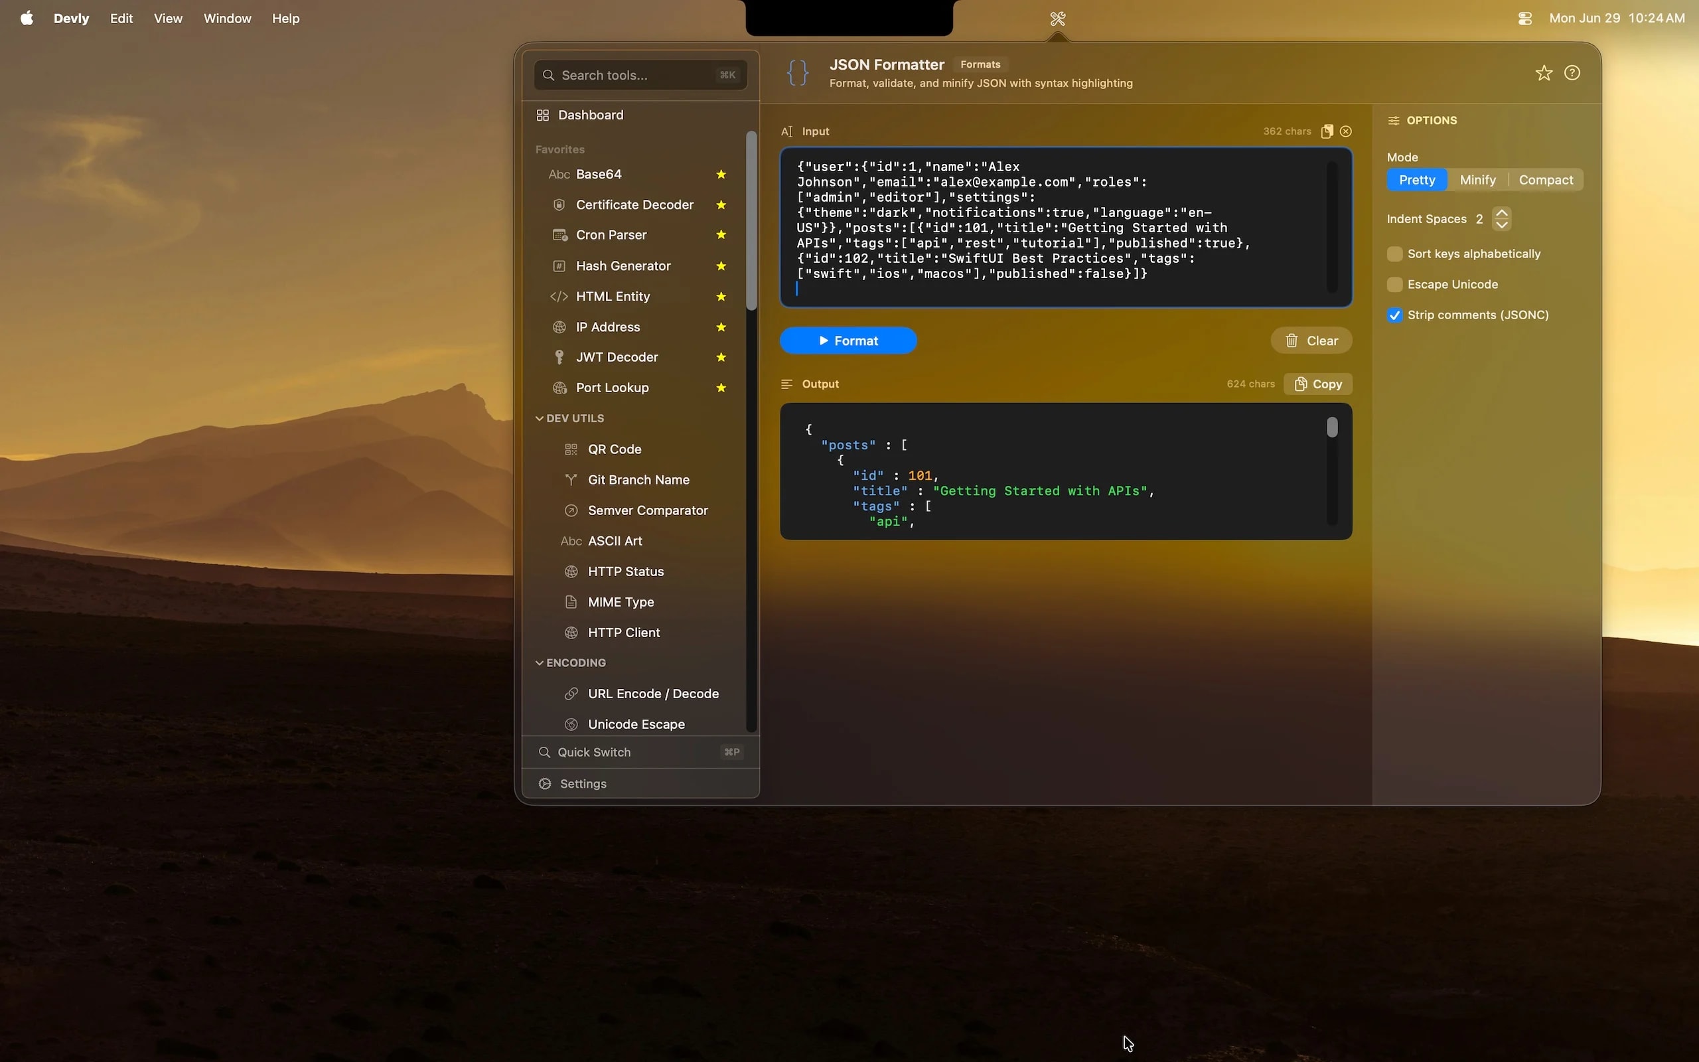Click the Certificate Decoder shield icon

(559, 204)
